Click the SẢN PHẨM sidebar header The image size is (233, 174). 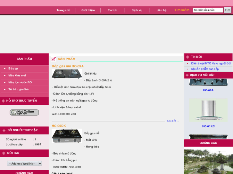coord(24,59)
